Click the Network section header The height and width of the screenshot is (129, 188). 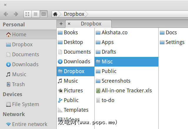14,114
